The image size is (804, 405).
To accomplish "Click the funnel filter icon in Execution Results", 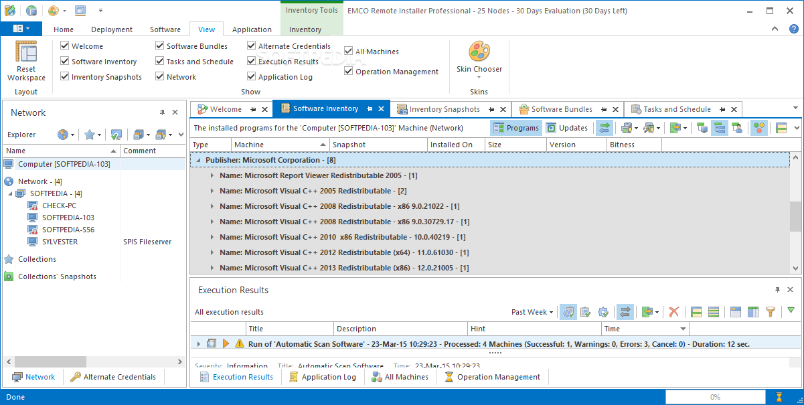I will click(x=771, y=312).
